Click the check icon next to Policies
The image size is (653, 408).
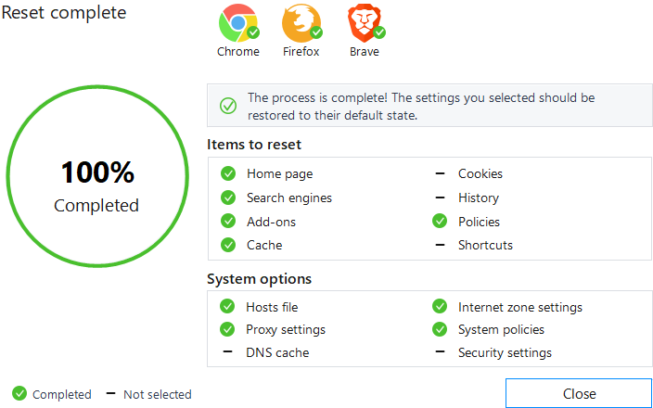[x=440, y=221]
